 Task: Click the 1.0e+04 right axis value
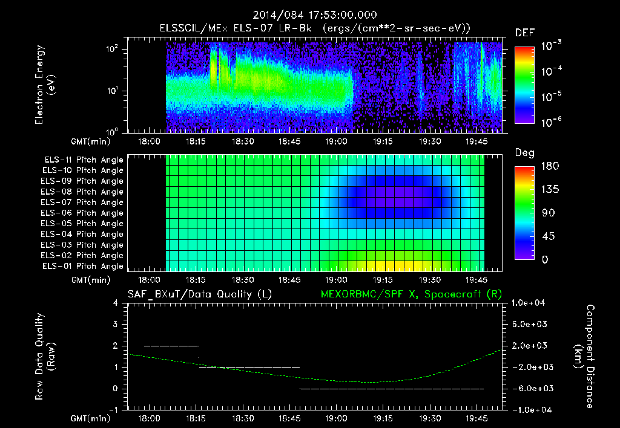point(528,303)
